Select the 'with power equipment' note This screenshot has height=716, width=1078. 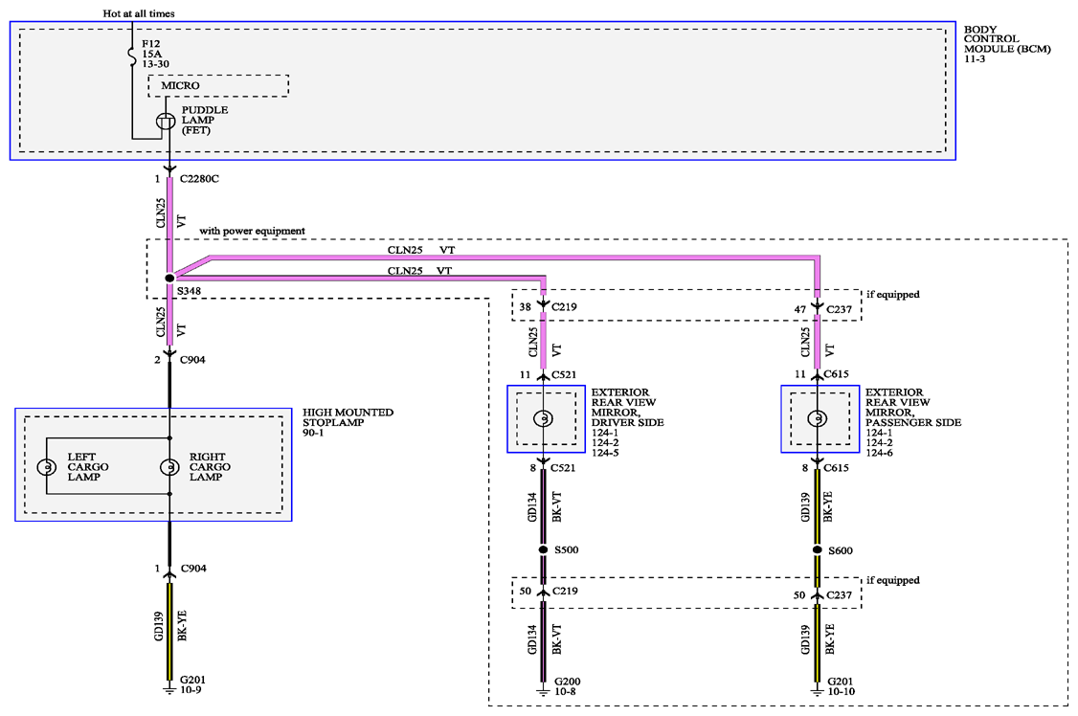(x=253, y=231)
